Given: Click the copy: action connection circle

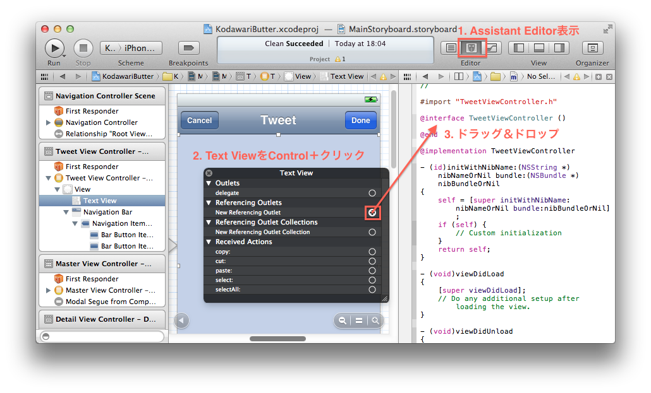Looking at the screenshot, I should [372, 252].
